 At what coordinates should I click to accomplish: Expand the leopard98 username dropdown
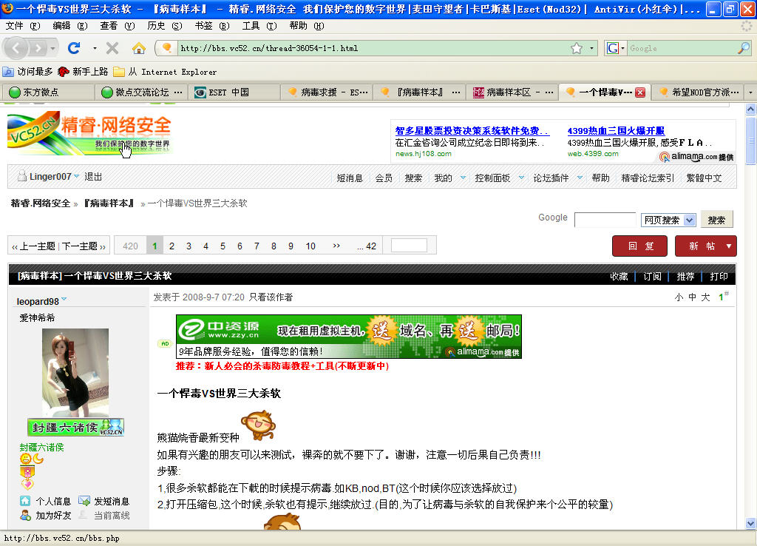point(64,300)
